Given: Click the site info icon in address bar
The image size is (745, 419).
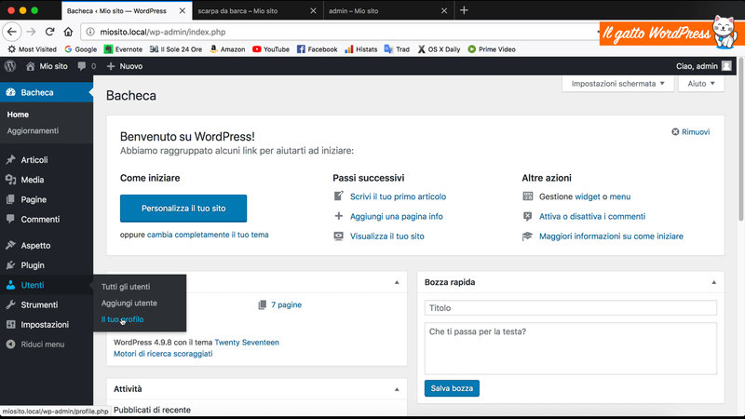Looking at the screenshot, I should coord(90,32).
